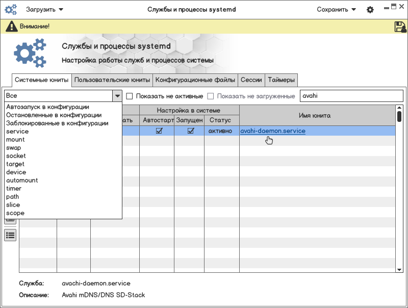This screenshot has width=408, height=308.
Task: Open the Сохранить dropdown menu
Action: point(336,10)
